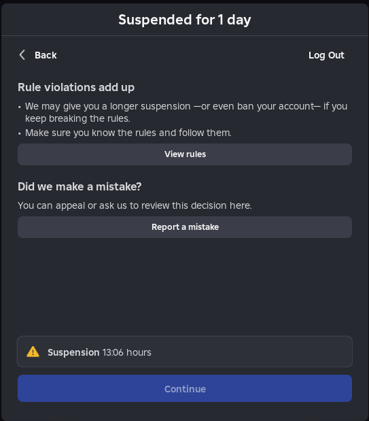
Task: Click the Rule violations add up heading
Action: pyautogui.click(x=76, y=87)
